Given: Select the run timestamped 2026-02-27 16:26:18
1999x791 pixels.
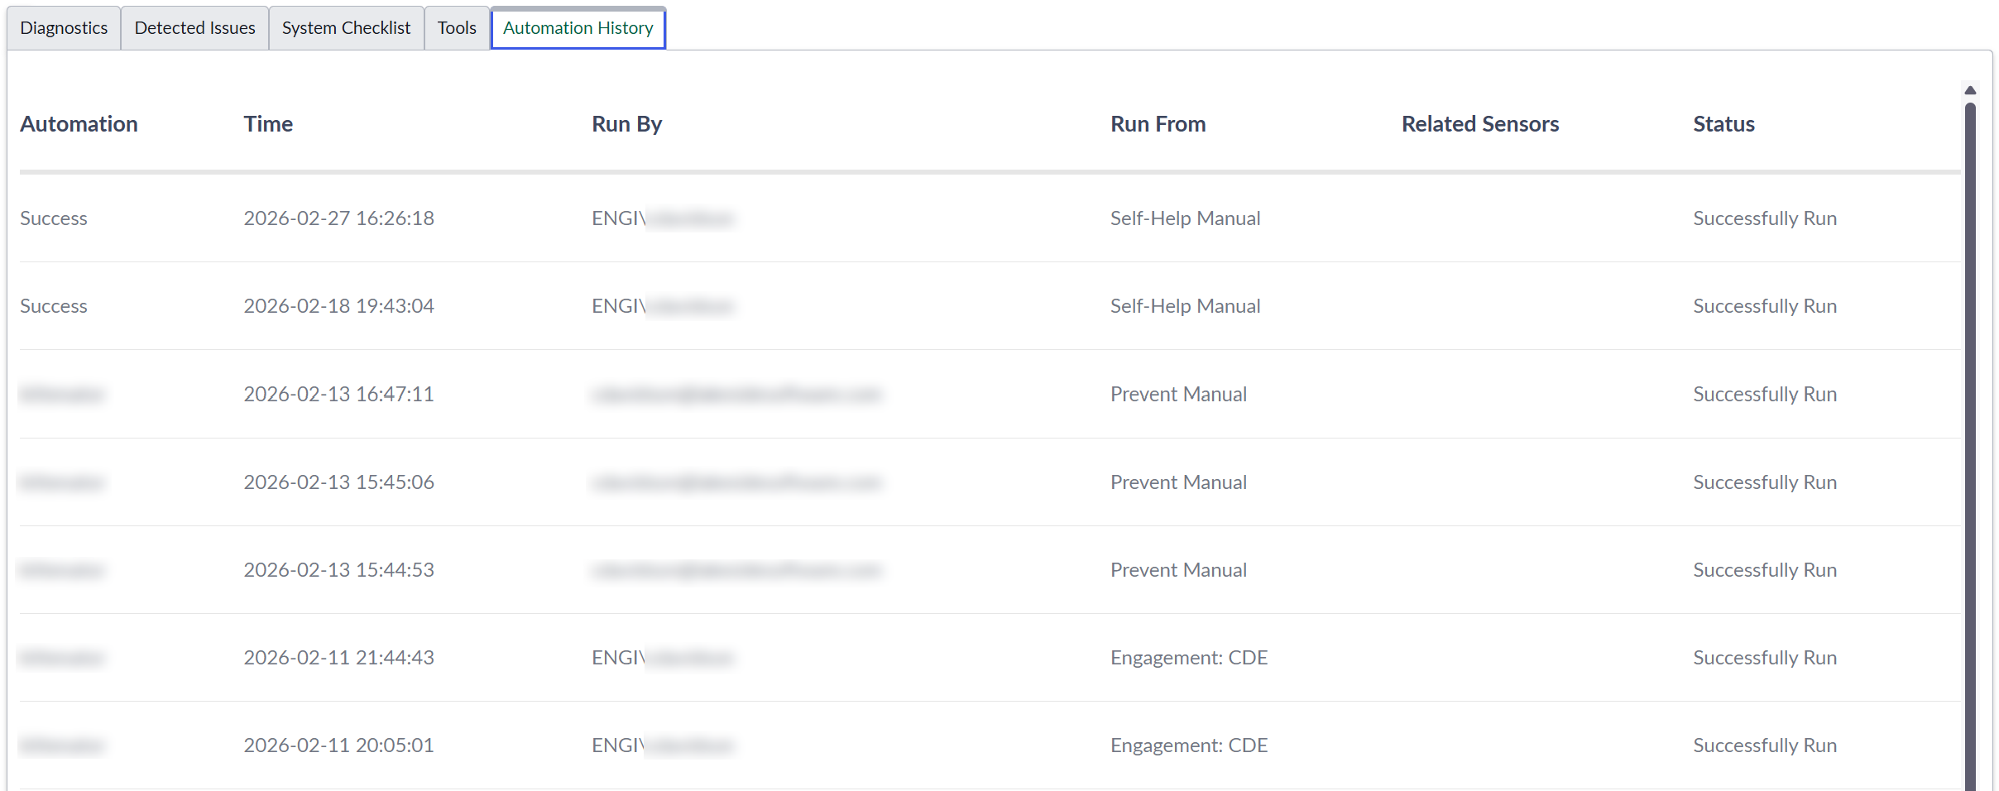Looking at the screenshot, I should click(338, 218).
